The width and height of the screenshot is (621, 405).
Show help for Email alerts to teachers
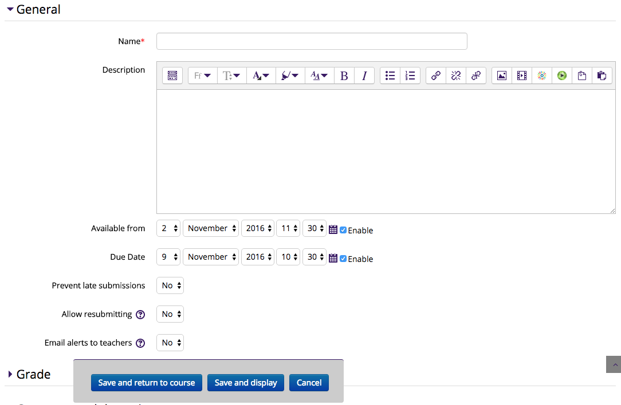point(140,343)
